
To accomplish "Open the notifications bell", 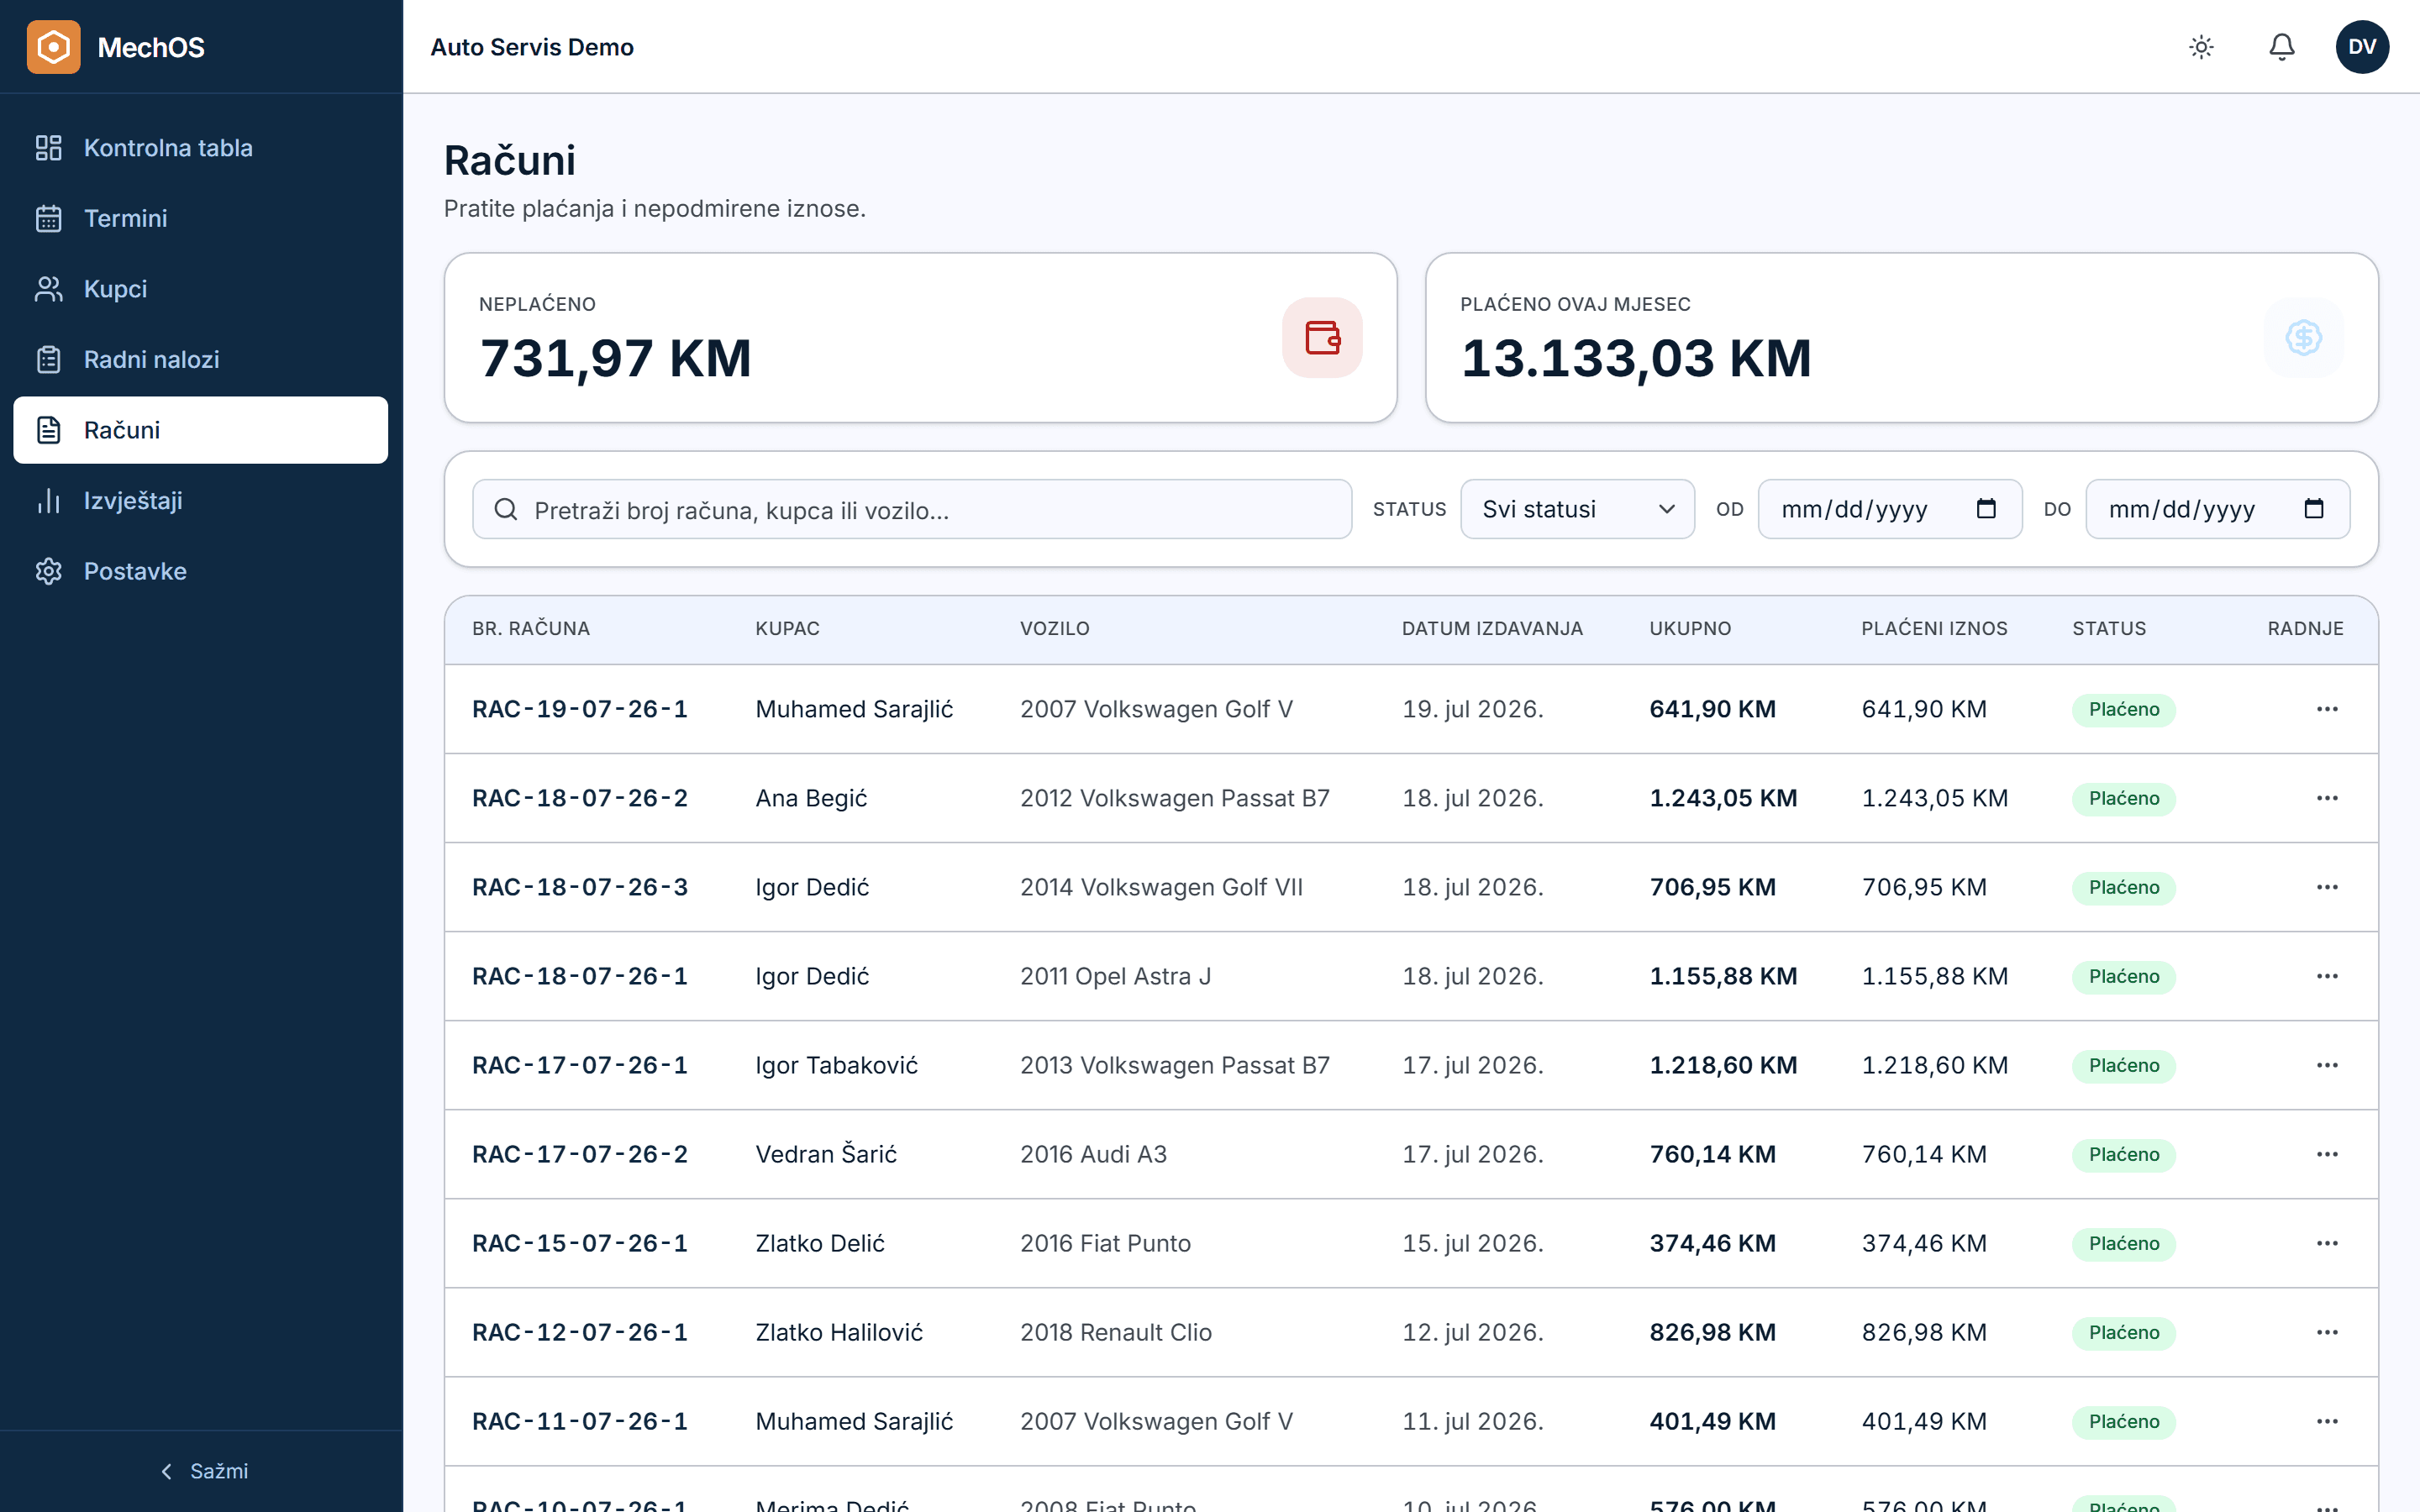I will 2281,47.
